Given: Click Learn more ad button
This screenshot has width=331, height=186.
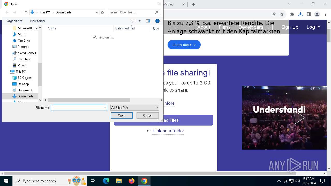Looking at the screenshot, I should click(184, 45).
